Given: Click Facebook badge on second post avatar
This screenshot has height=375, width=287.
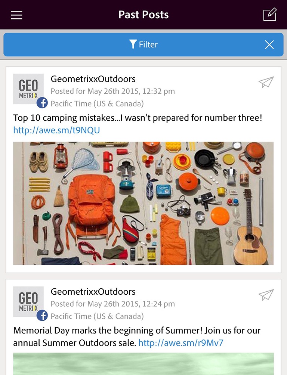Looking at the screenshot, I should 42,316.
